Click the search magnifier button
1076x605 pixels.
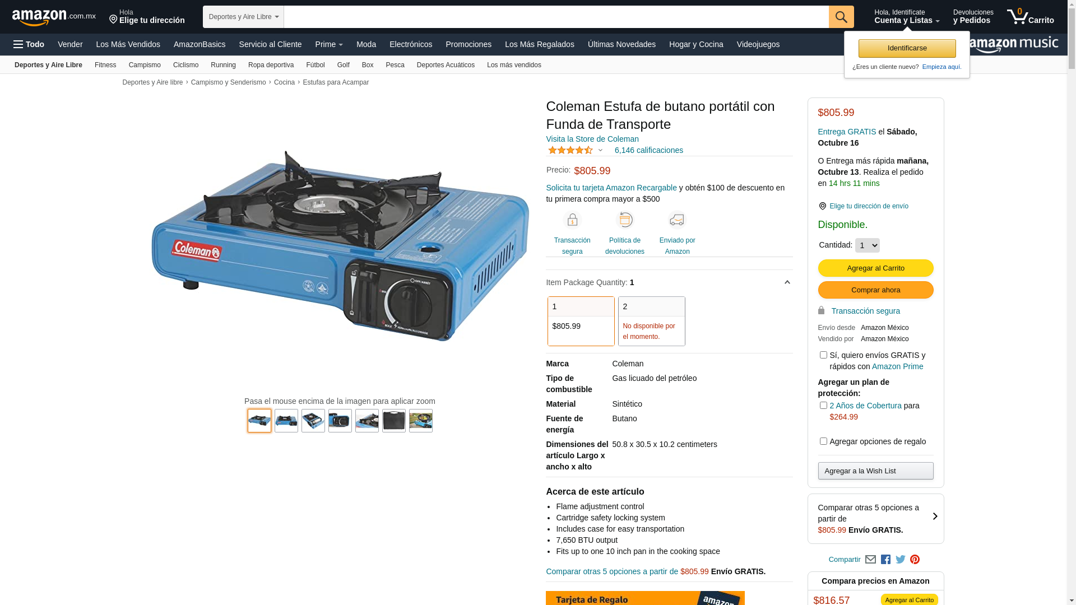pos(841,17)
